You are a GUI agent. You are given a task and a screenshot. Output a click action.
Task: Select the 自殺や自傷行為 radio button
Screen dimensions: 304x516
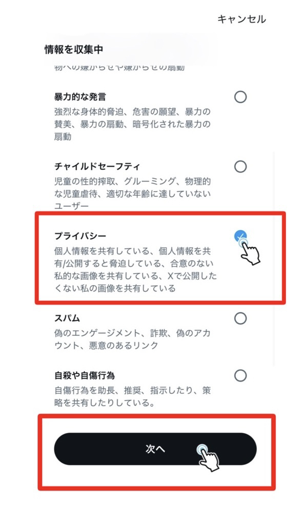(240, 375)
